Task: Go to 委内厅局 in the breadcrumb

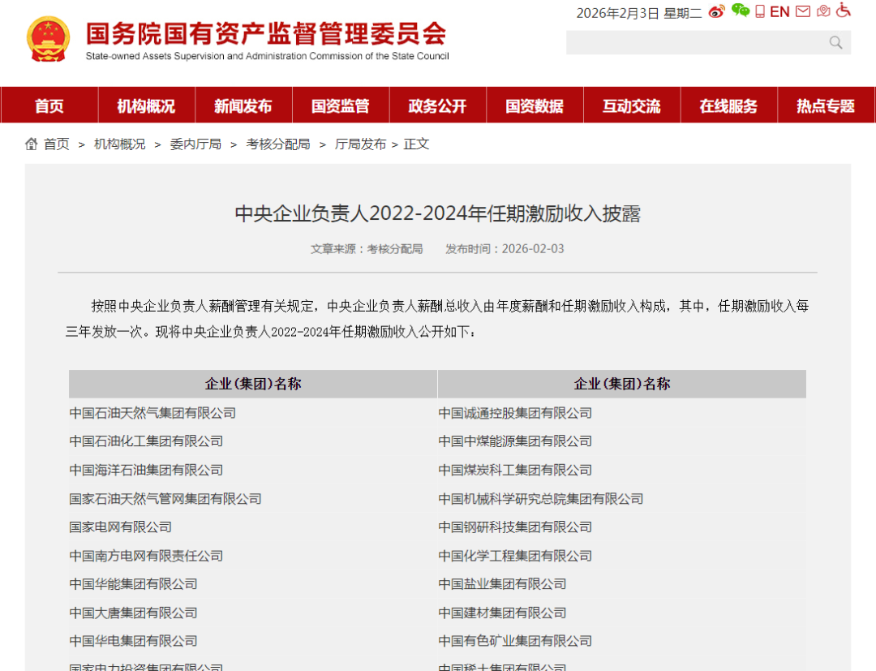Action: pyautogui.click(x=195, y=144)
